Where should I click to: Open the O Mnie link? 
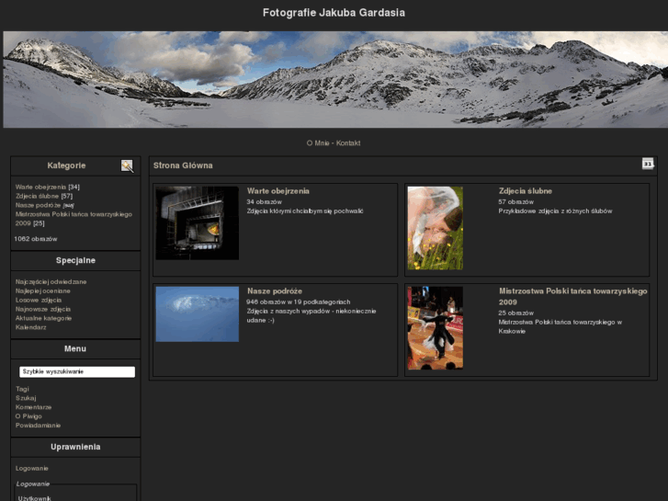pos(318,143)
